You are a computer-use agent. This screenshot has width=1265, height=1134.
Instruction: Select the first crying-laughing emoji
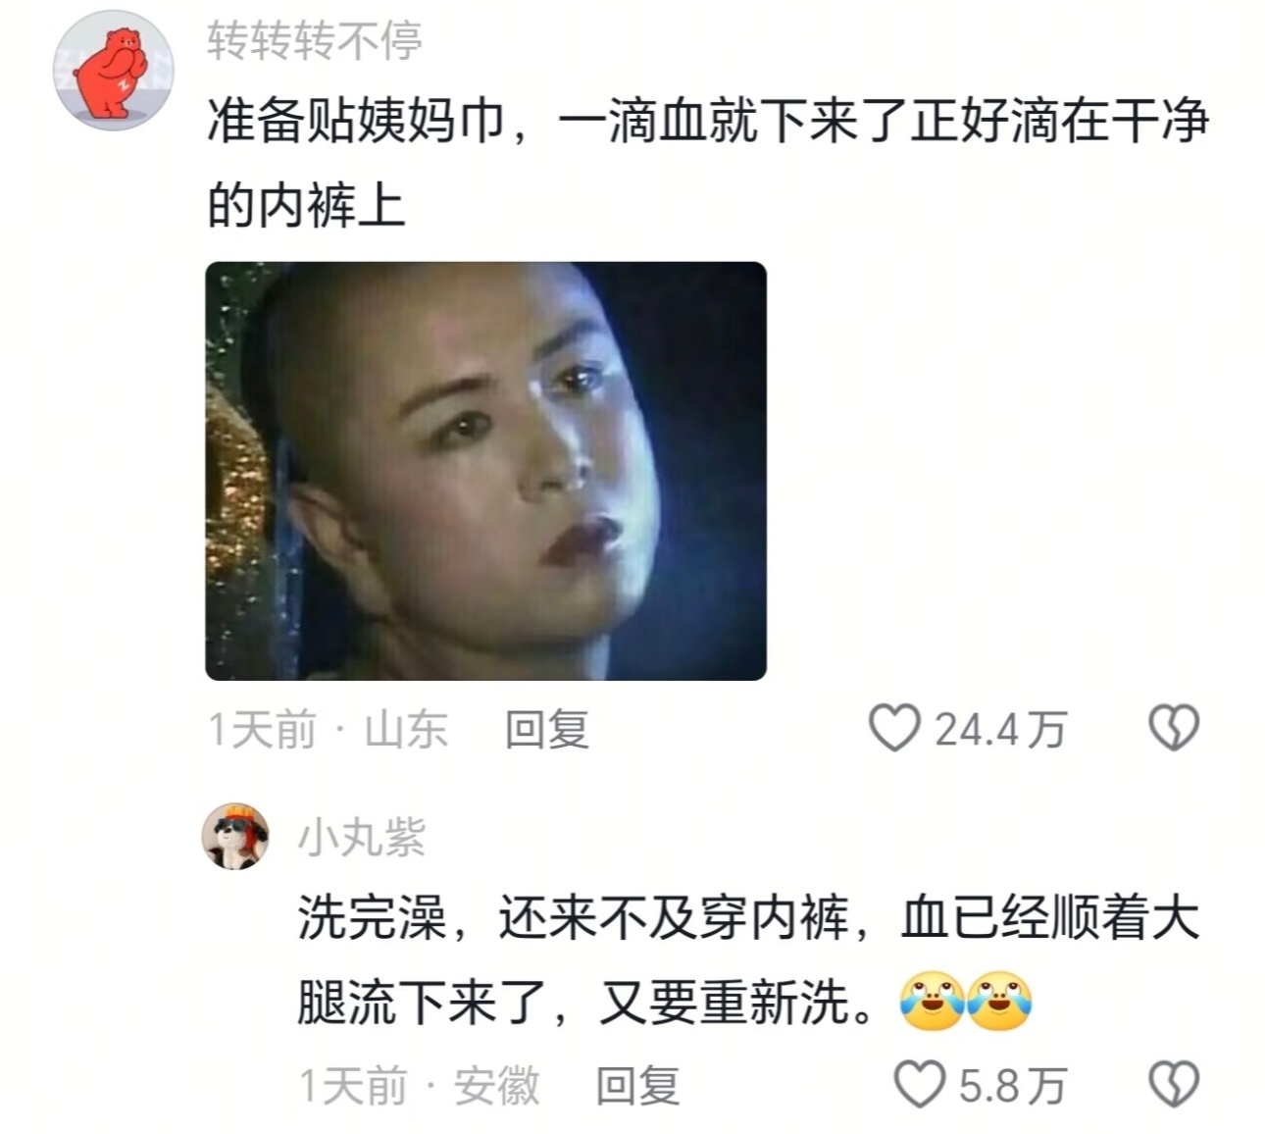pyautogui.click(x=931, y=1001)
